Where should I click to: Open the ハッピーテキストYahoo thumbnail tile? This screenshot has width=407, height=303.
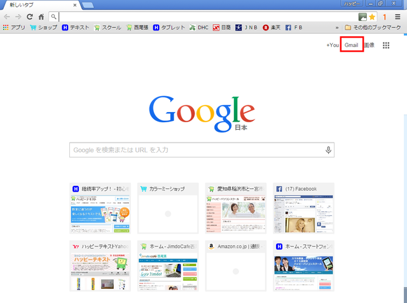coord(100,266)
